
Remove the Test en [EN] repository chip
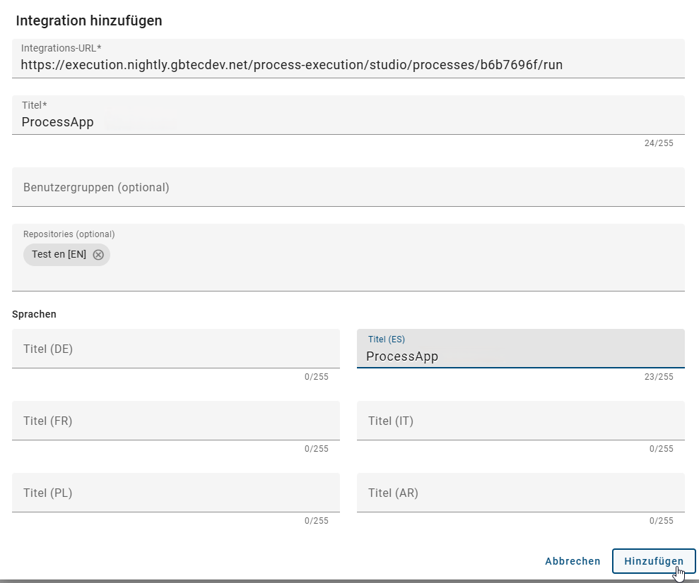(x=98, y=255)
